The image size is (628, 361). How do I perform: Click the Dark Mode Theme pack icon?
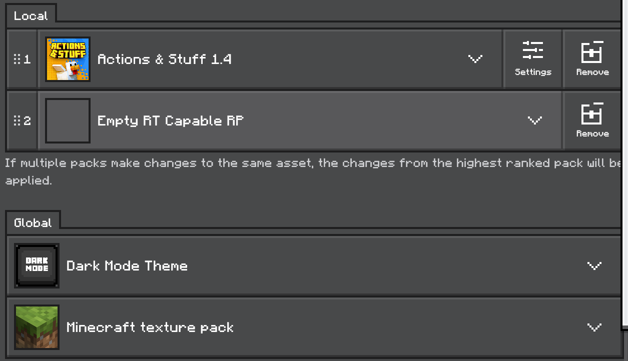tap(37, 265)
